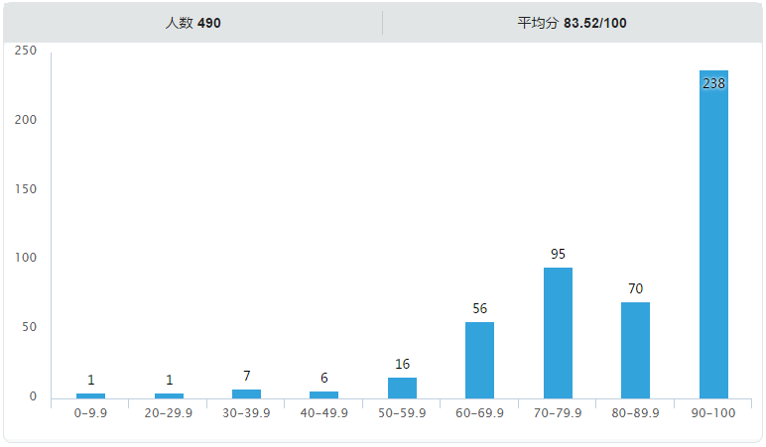Click the 30–39.9 score bar
The height and width of the screenshot is (447, 766).
tap(246, 394)
